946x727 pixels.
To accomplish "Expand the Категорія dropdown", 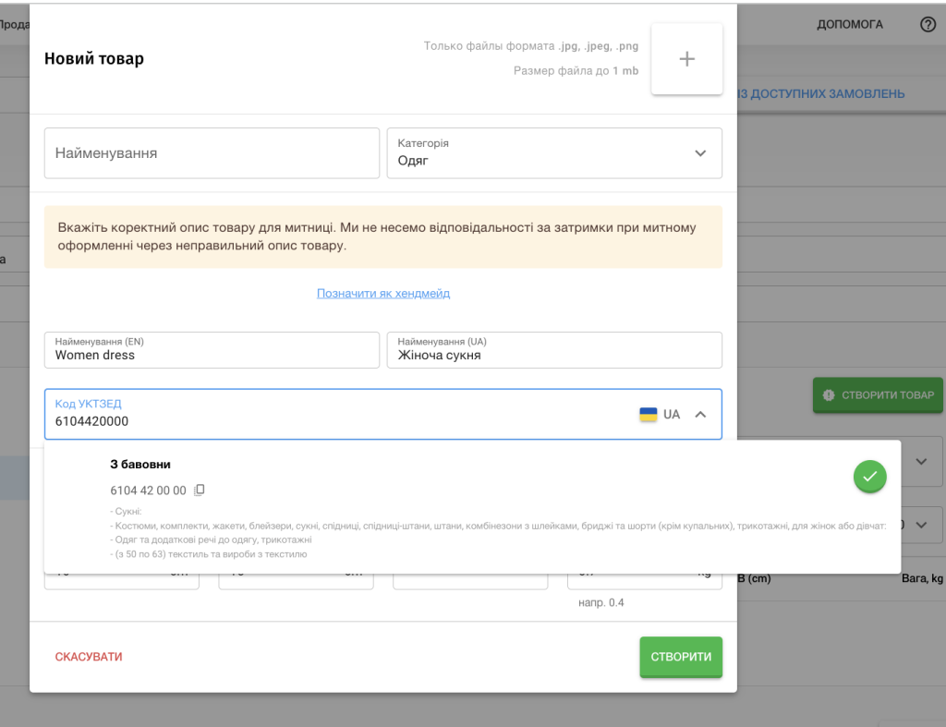I will (699, 153).
